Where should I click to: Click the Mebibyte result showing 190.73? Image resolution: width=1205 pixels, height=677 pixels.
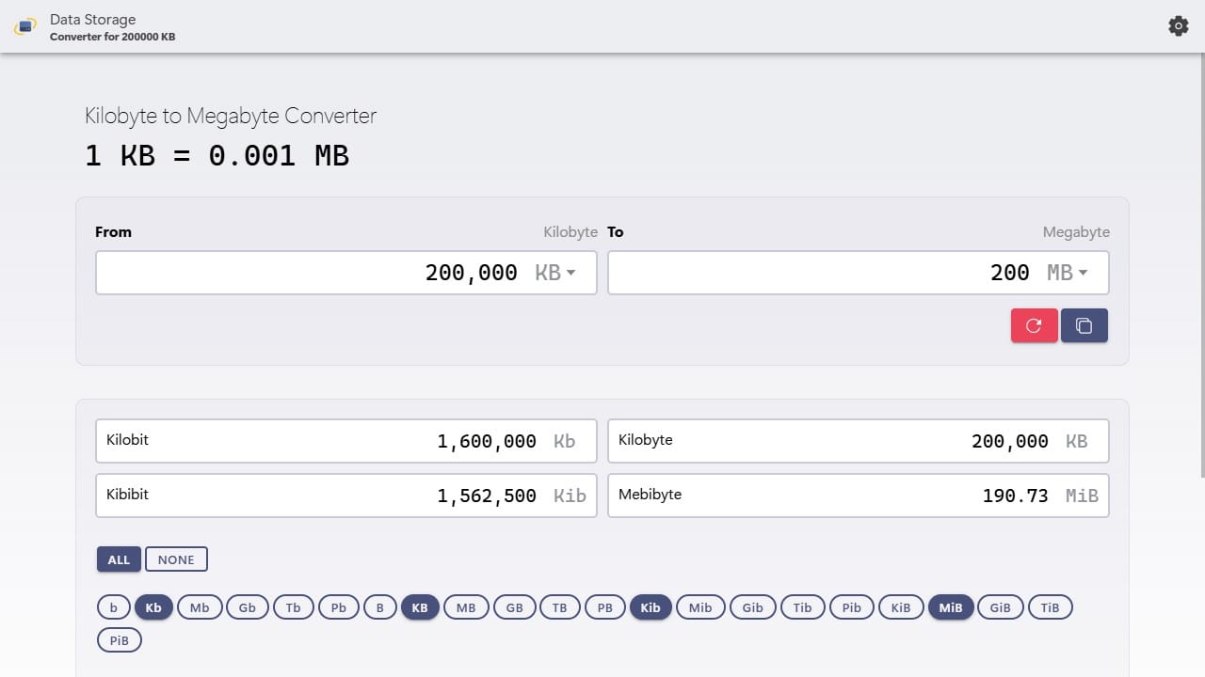pos(859,496)
